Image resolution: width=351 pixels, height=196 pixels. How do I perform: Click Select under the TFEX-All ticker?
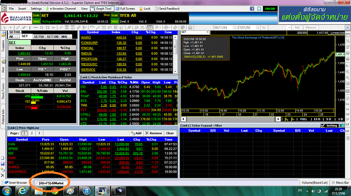click(x=114, y=21)
